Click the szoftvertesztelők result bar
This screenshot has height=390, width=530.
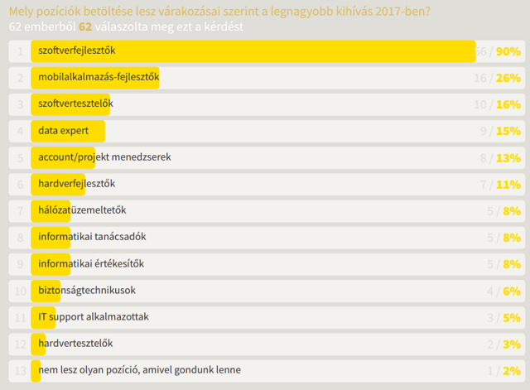pos(70,104)
